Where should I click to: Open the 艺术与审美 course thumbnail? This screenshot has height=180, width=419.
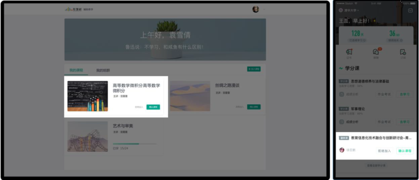[x=88, y=136]
